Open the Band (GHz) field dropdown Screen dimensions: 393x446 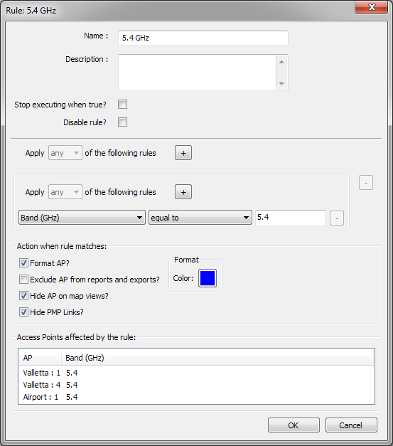click(82, 218)
